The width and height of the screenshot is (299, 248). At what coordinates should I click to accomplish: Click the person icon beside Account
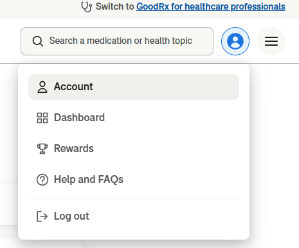(42, 87)
